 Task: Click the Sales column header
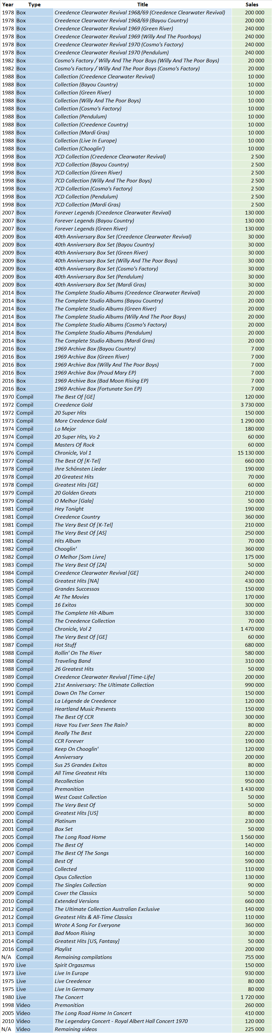(252, 4)
